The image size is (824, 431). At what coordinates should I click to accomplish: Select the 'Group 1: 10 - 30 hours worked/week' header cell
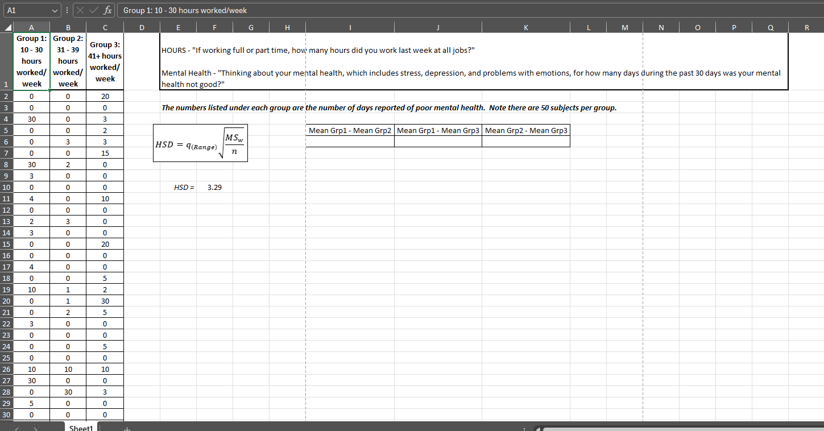coord(31,61)
